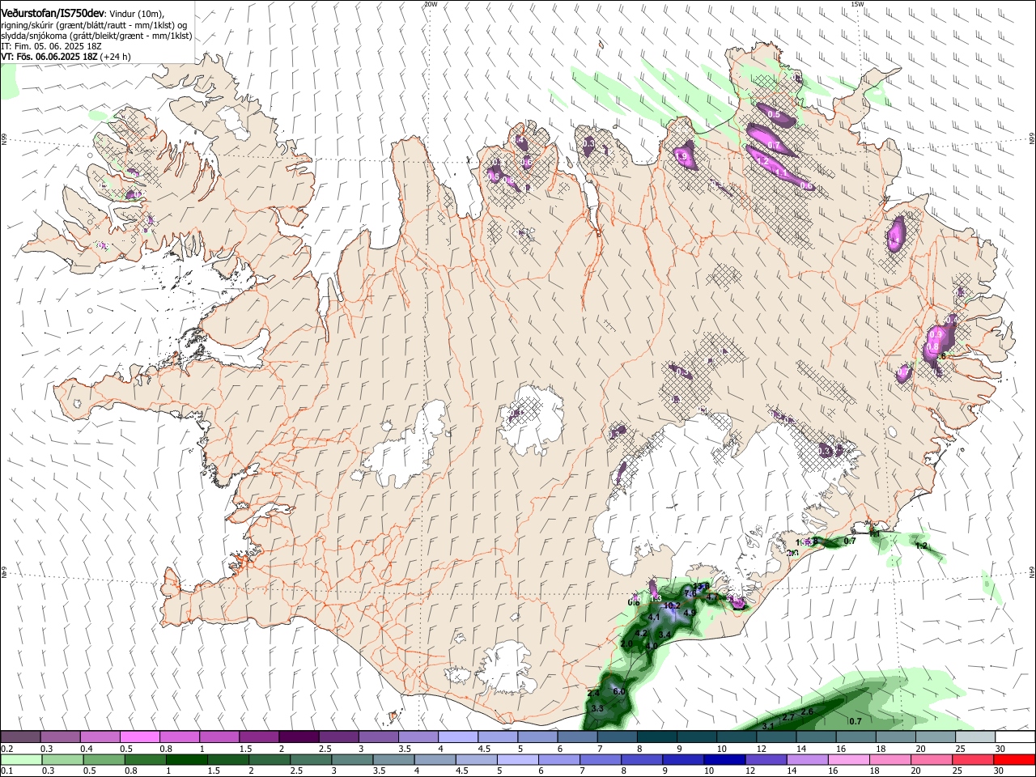This screenshot has height=777, width=1036.
Task: Click the 0.1 label on the rain scale
Action: (6, 771)
